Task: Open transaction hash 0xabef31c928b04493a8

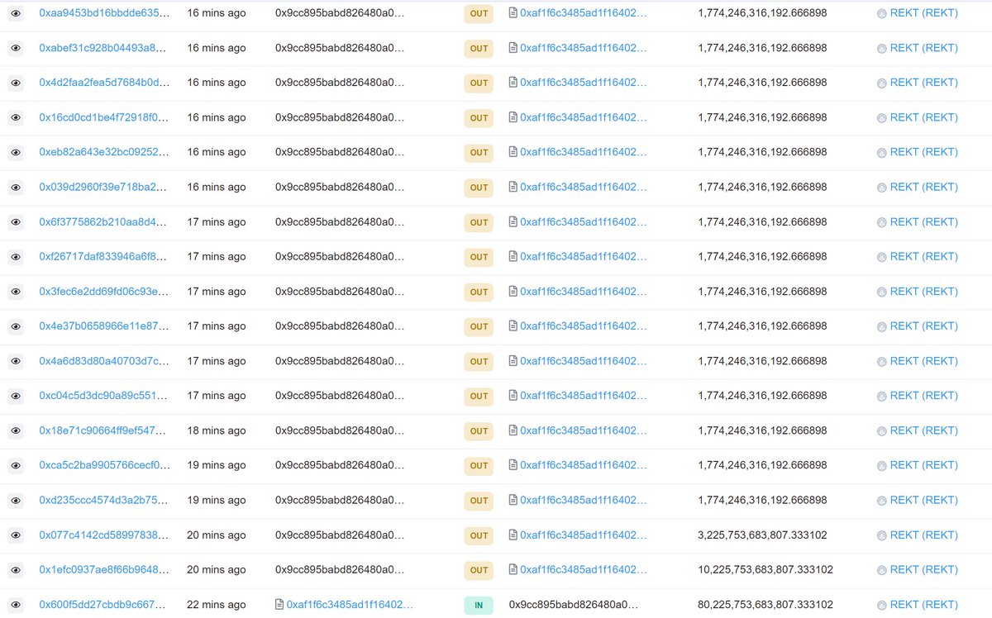Action: tap(104, 48)
